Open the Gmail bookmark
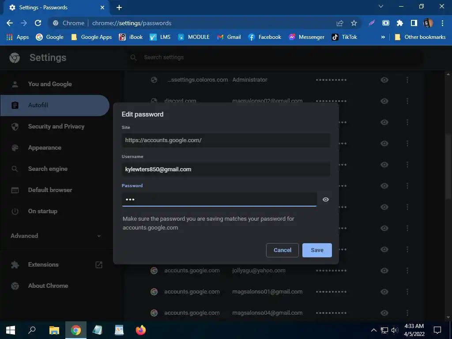The height and width of the screenshot is (339, 452). pos(229,37)
